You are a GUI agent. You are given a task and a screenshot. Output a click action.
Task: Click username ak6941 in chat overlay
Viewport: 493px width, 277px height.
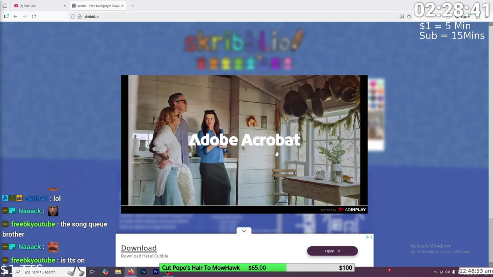coord(36,199)
